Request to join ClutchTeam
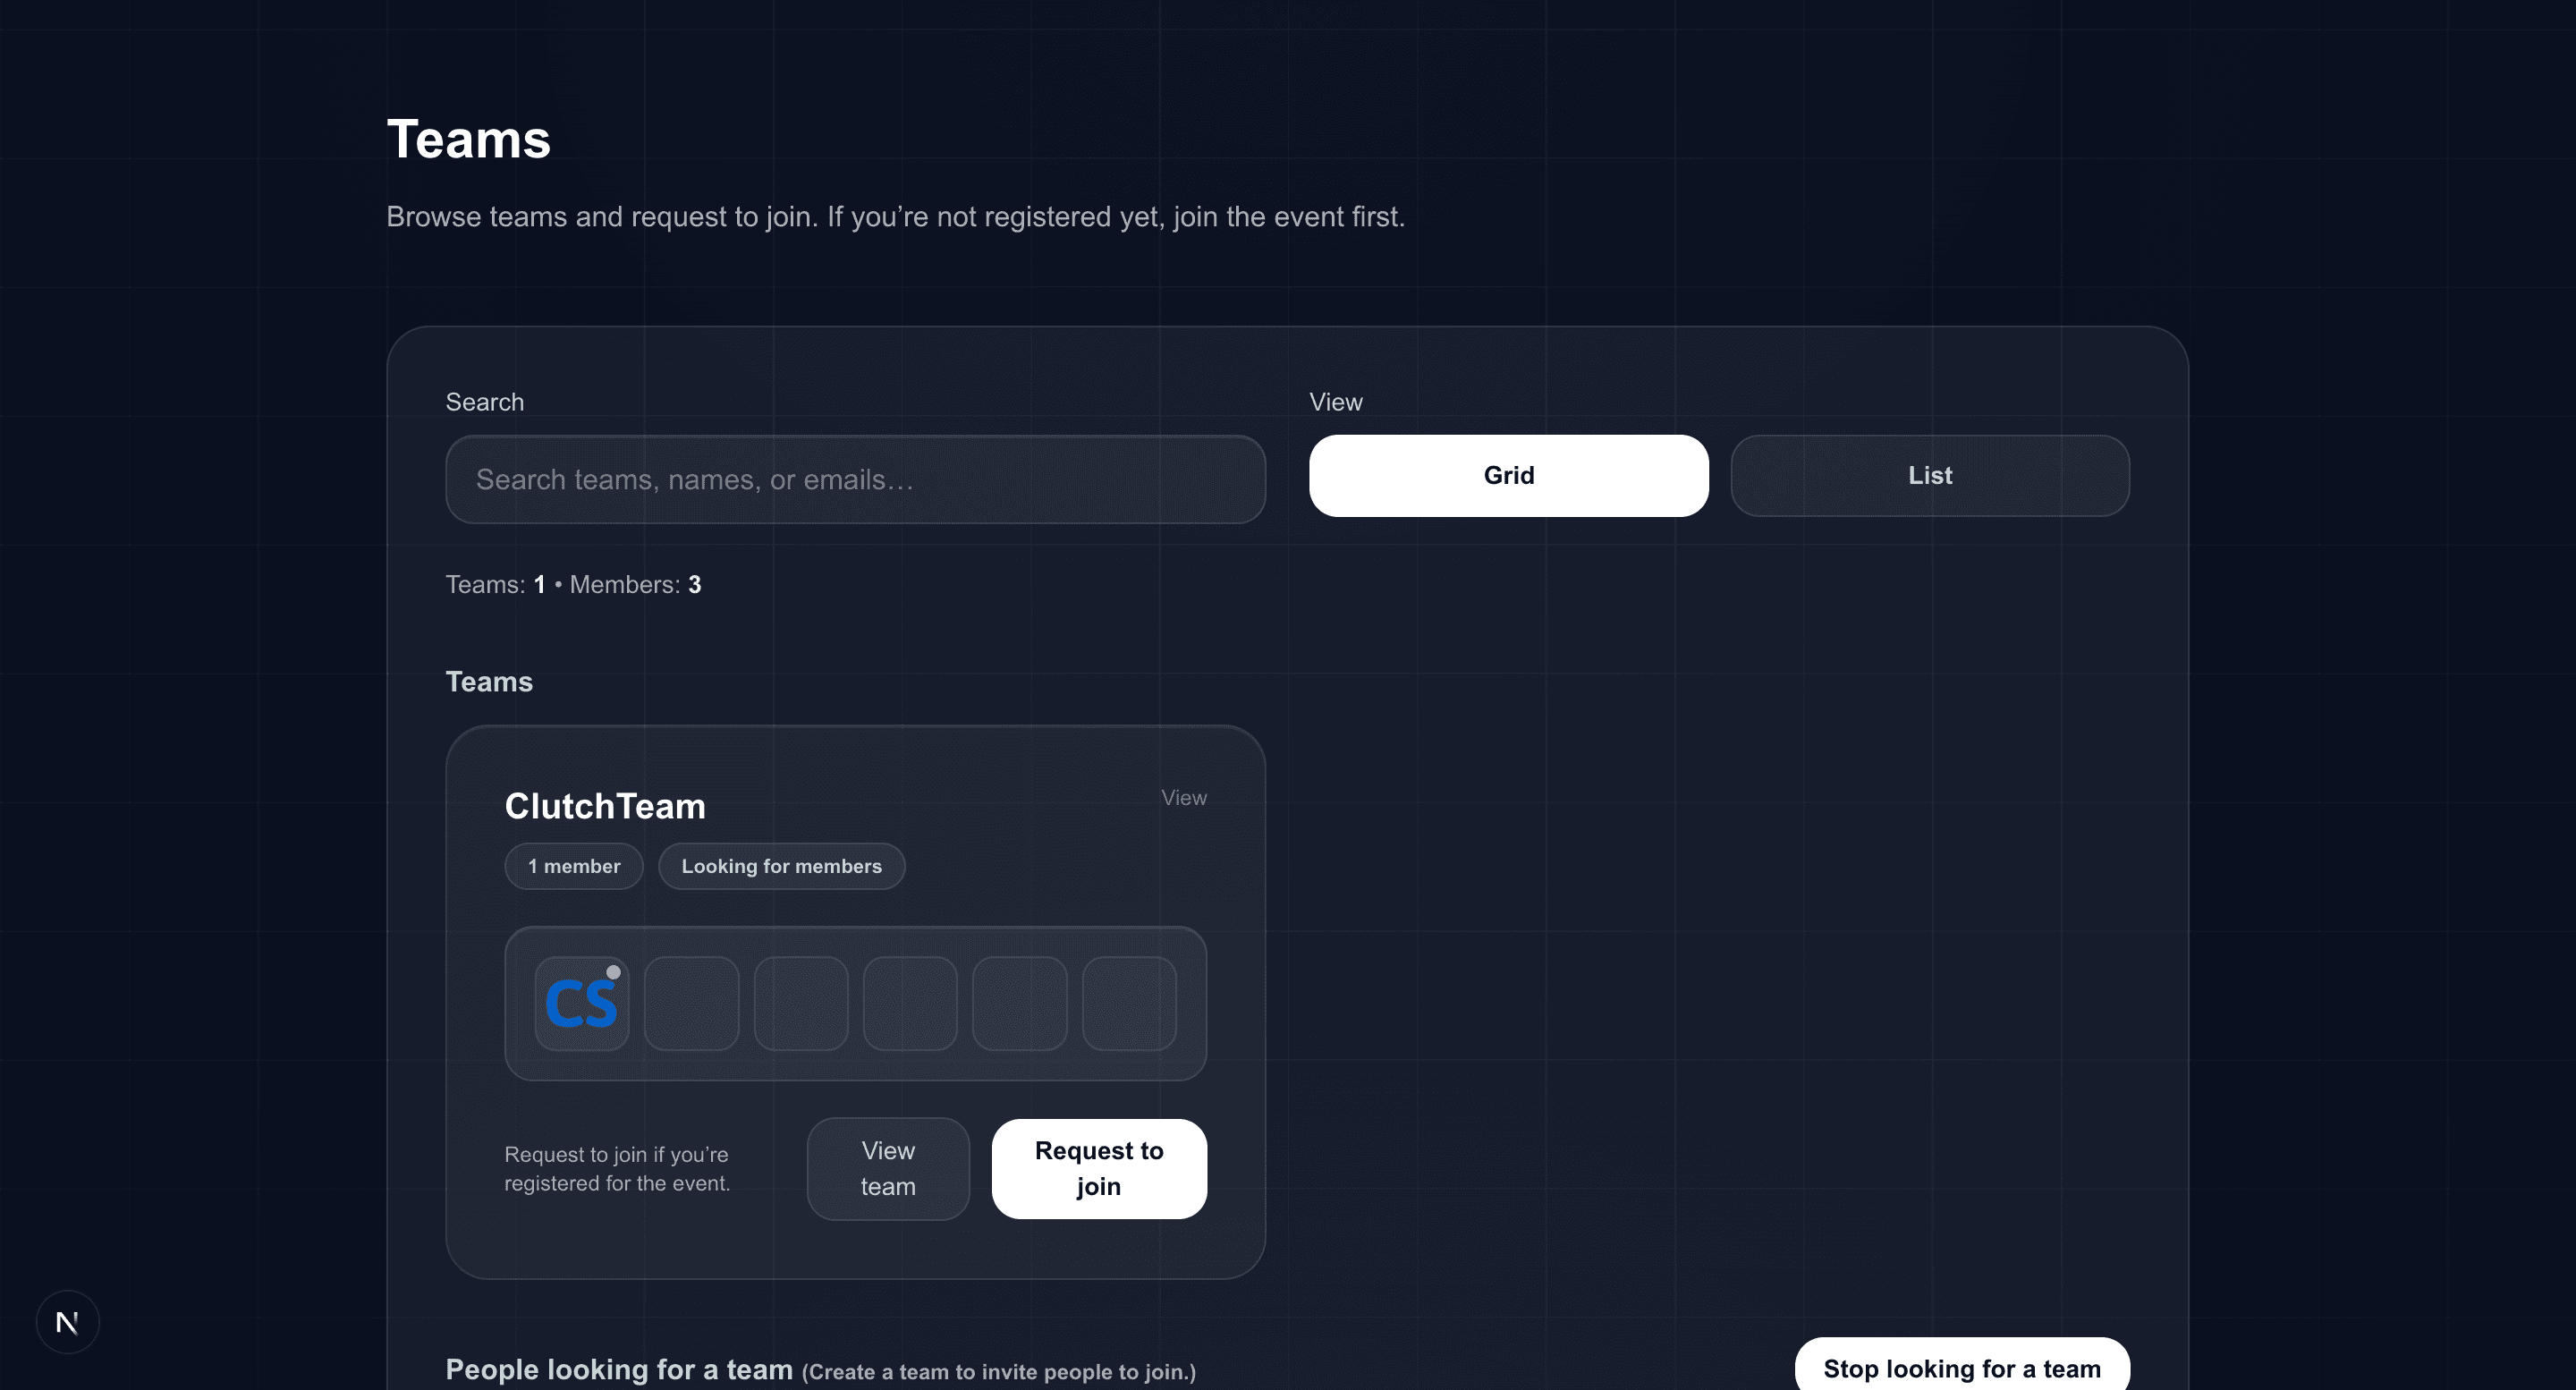2576x1390 pixels. pos(1098,1168)
